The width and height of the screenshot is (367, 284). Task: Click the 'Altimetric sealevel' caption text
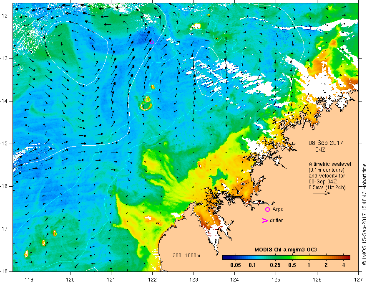pyautogui.click(x=330, y=164)
